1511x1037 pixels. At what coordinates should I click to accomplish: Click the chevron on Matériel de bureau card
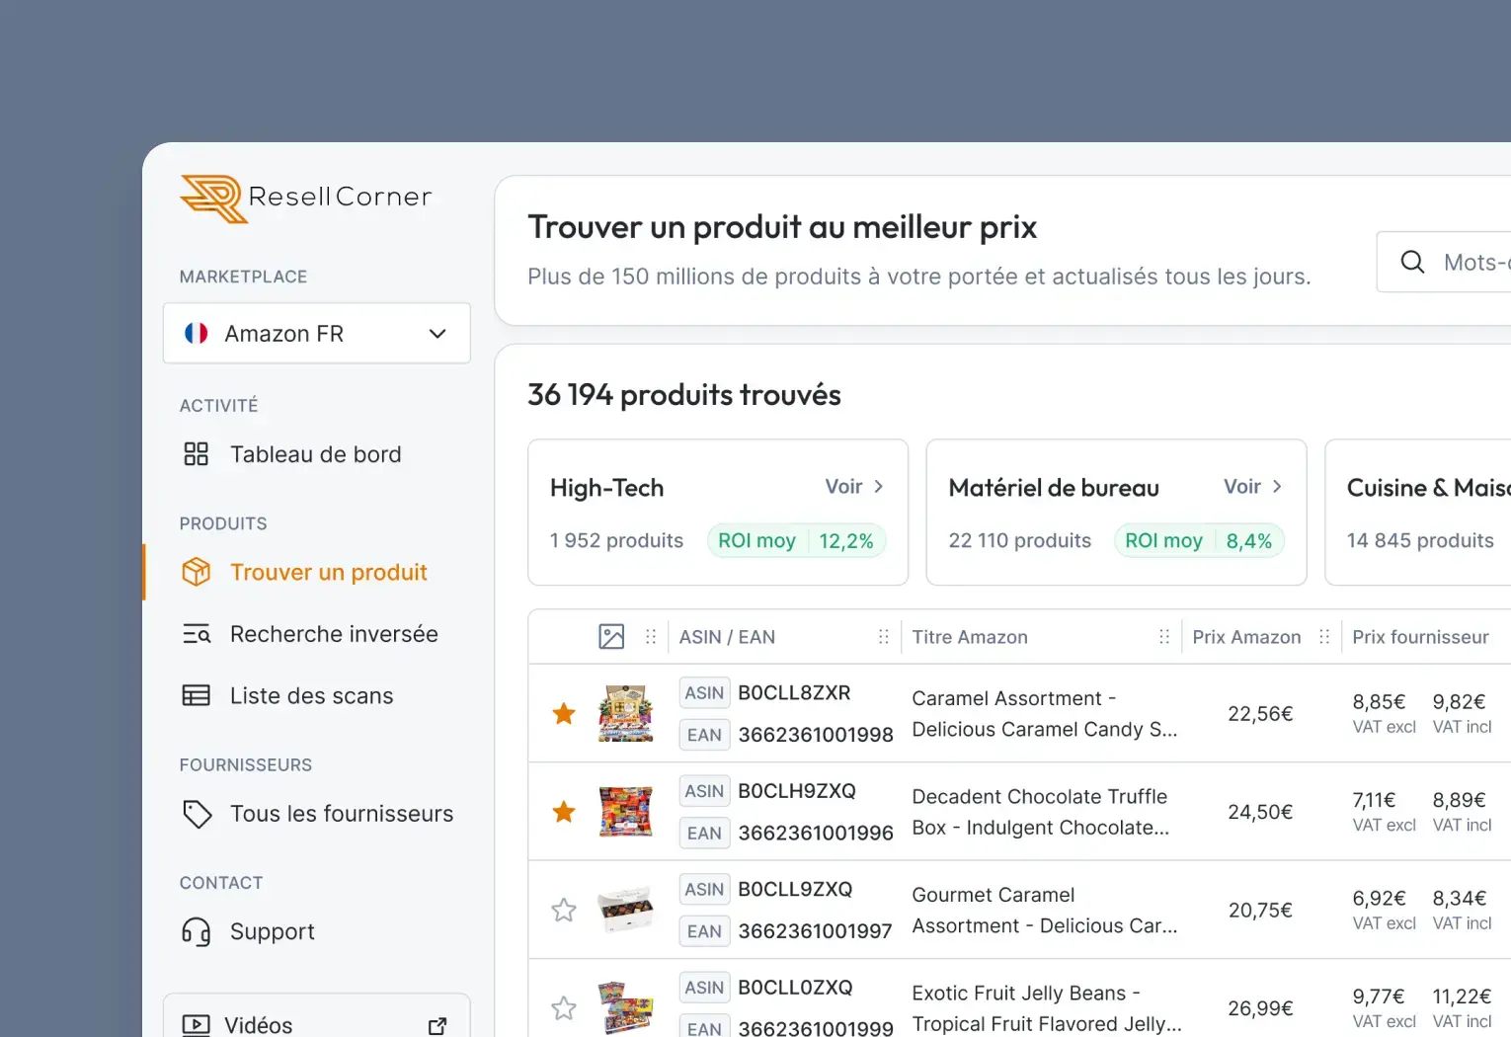1277,487
